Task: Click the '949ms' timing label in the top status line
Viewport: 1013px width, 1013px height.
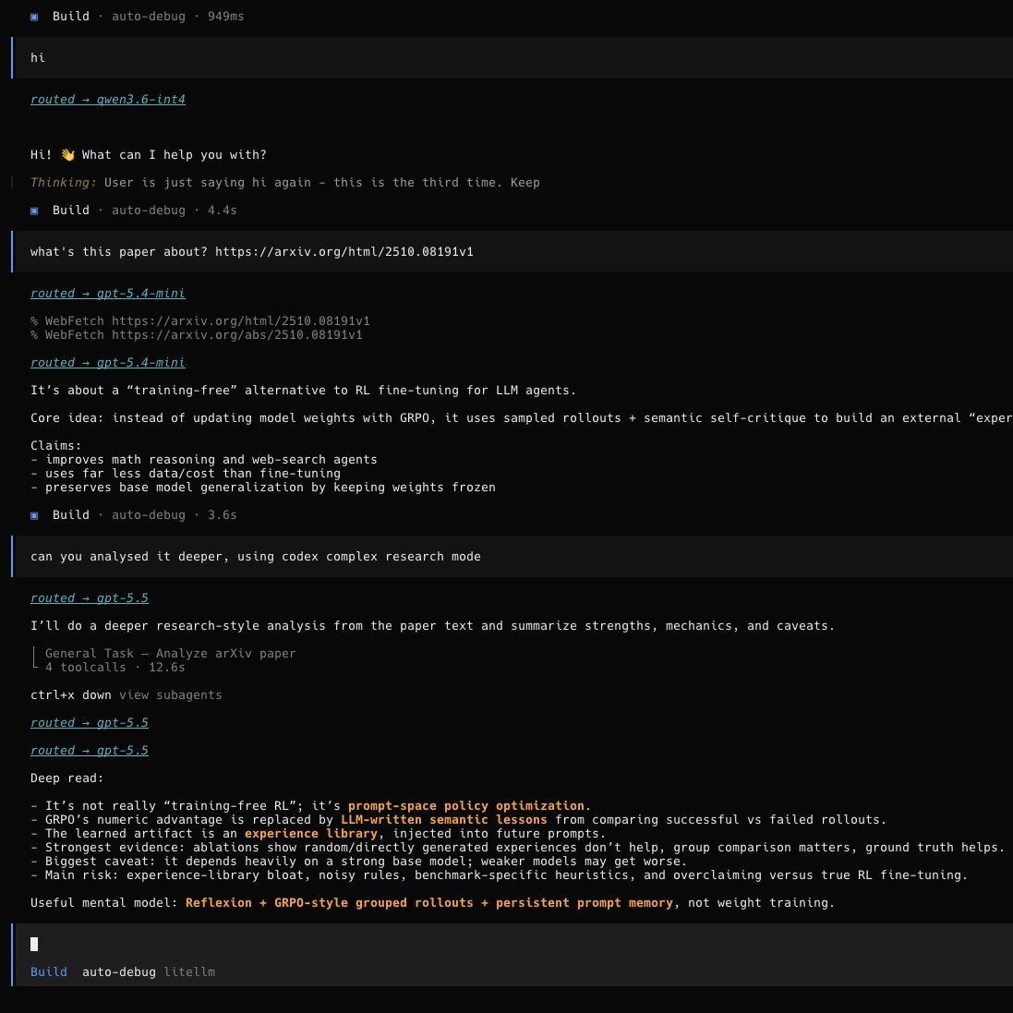Action: [226, 17]
